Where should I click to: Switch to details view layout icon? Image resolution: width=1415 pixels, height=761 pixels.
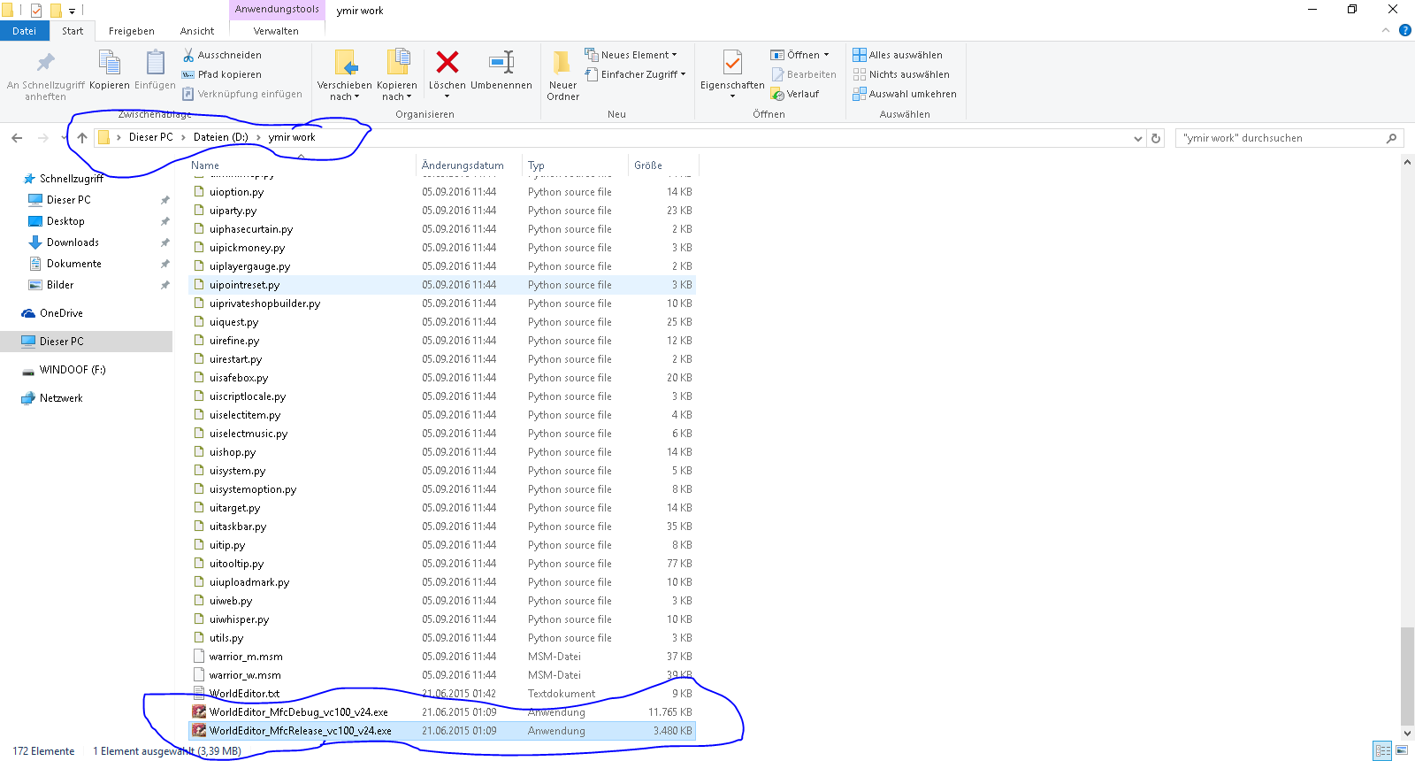coord(1383,750)
